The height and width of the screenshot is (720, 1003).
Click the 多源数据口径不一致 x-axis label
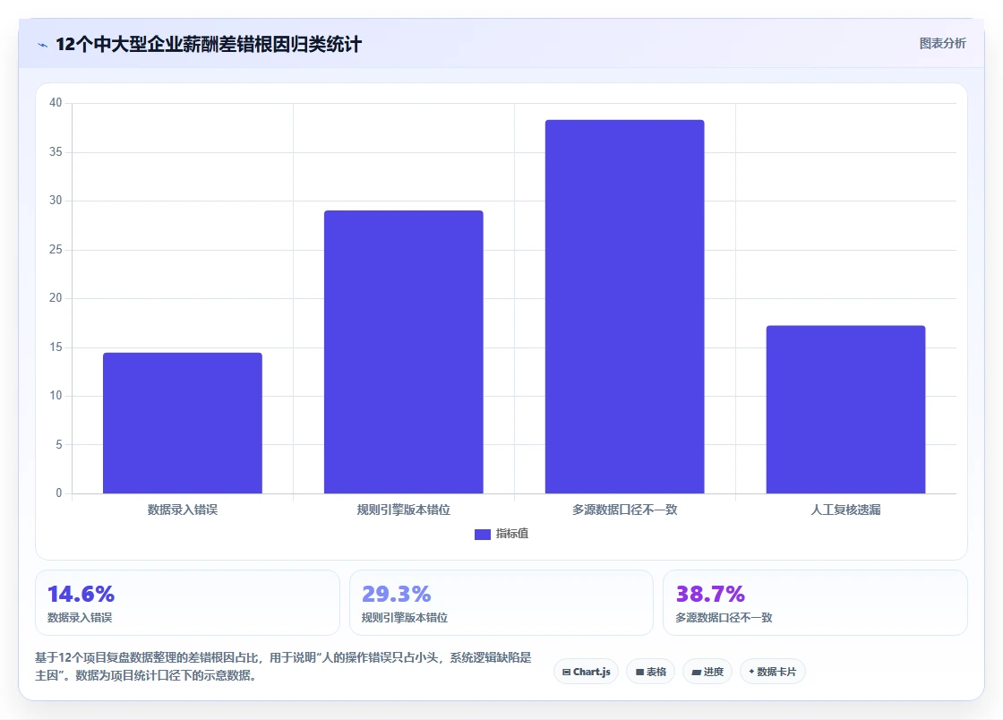coord(624,510)
